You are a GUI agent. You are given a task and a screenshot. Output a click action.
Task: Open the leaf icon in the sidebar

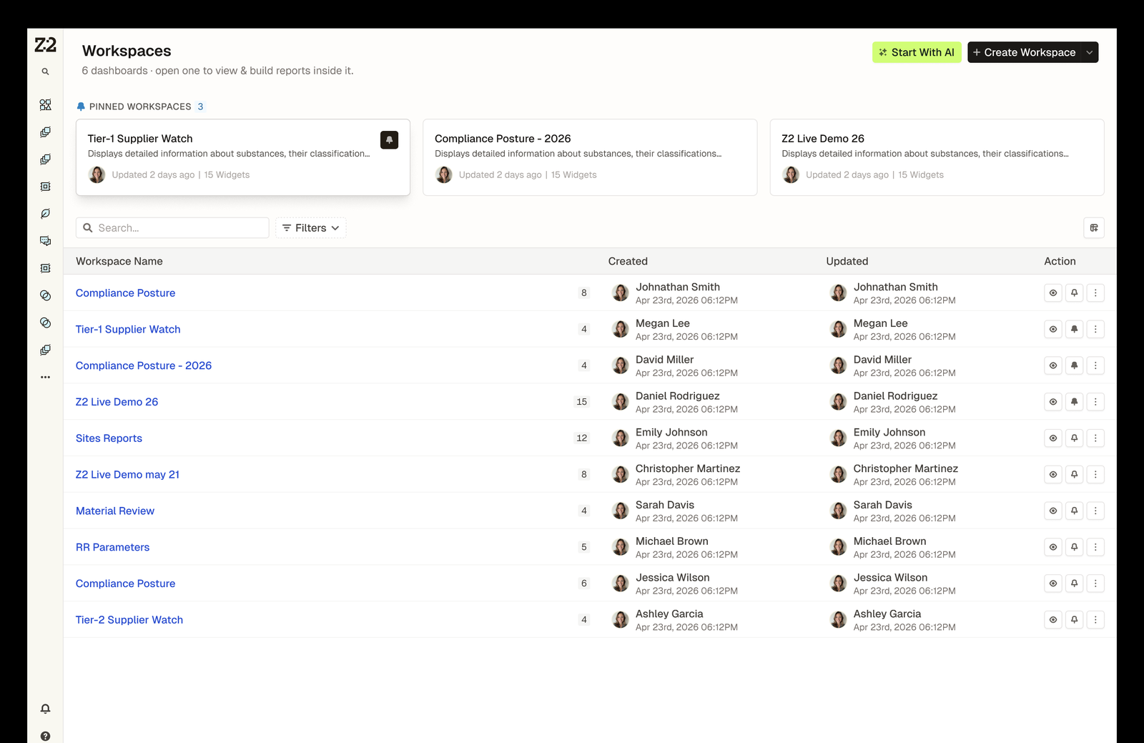(x=45, y=214)
